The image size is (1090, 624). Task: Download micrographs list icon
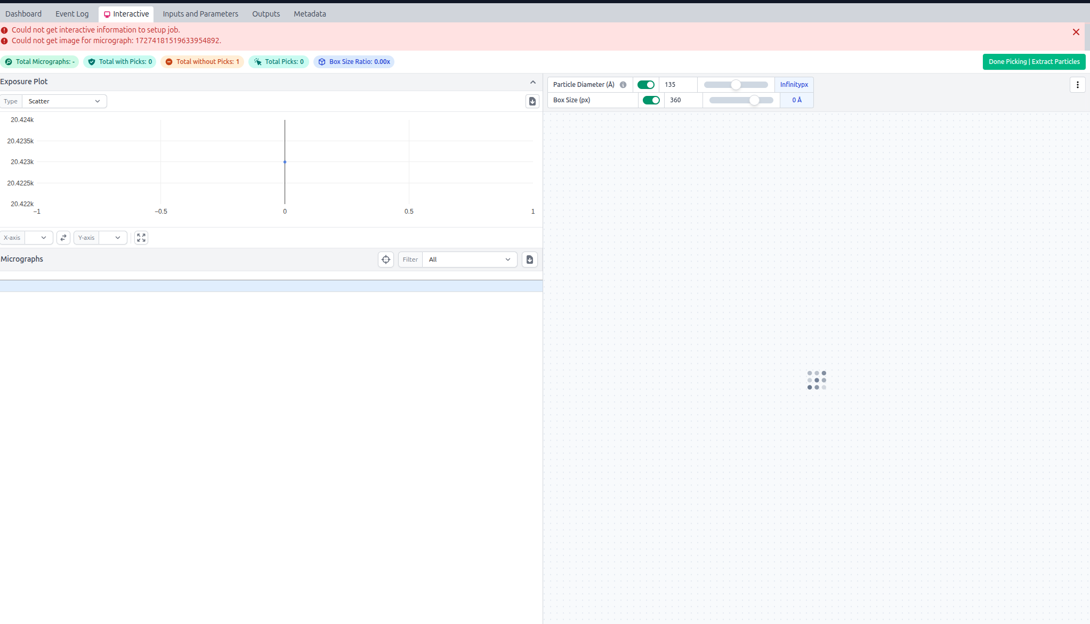[530, 260]
